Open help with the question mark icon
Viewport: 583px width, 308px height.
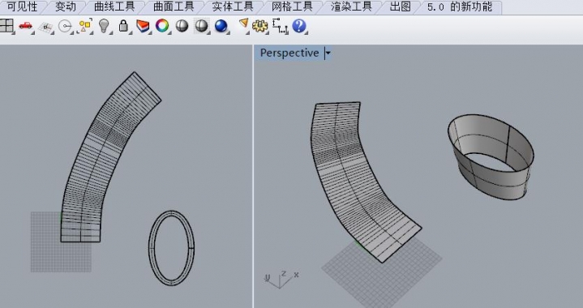click(x=299, y=26)
